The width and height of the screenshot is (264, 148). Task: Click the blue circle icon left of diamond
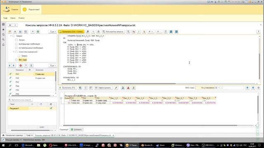pyautogui.click(x=247, y=88)
